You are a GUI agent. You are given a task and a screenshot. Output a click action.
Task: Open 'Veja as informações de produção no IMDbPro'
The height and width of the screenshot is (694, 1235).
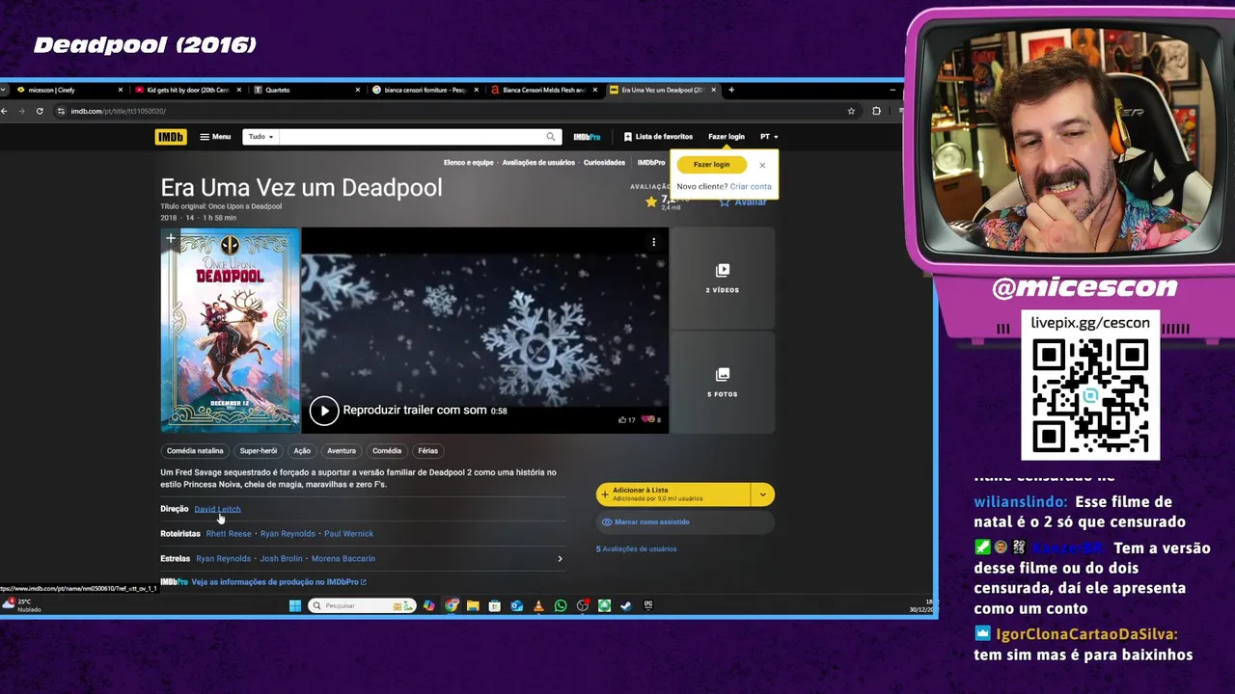coord(278,582)
